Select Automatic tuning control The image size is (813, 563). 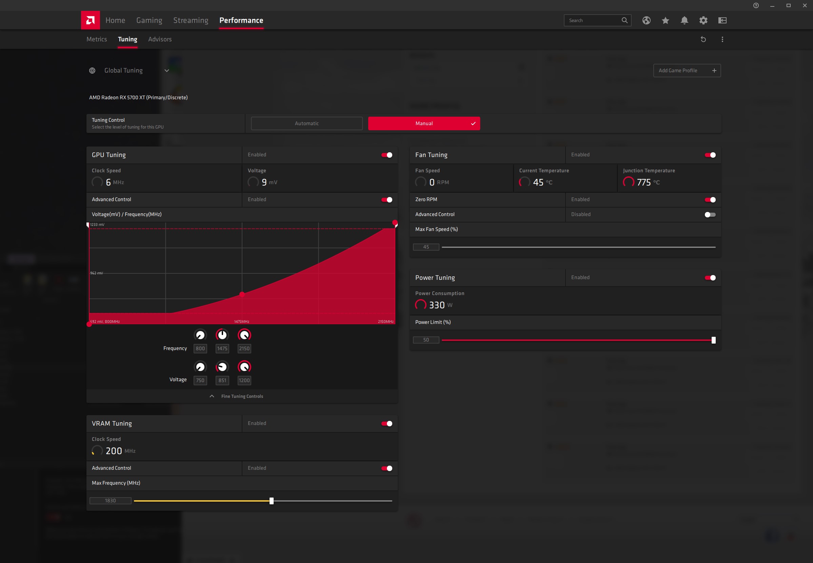[307, 123]
